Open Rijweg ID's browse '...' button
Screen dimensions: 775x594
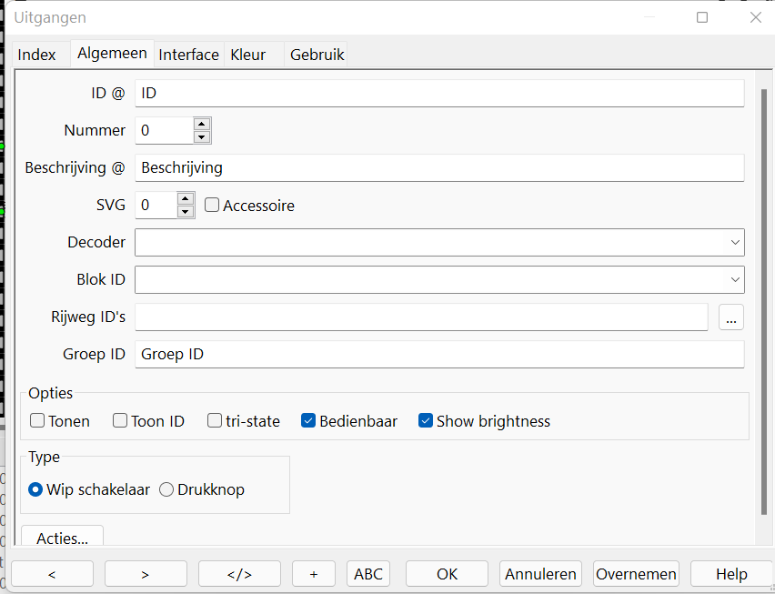pyautogui.click(x=731, y=317)
